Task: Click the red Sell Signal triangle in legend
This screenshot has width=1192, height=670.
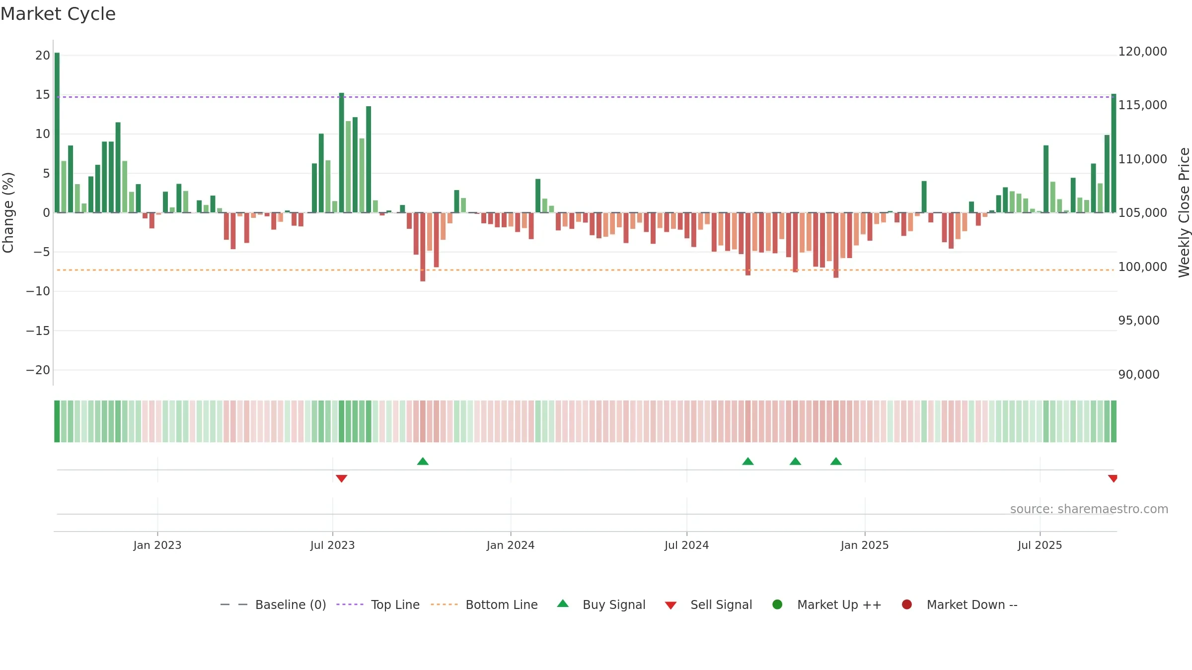Action: click(x=670, y=605)
